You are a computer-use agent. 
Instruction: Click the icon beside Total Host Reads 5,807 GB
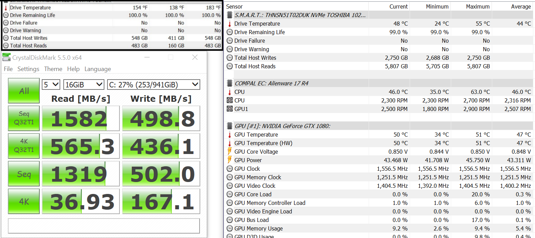click(x=230, y=66)
